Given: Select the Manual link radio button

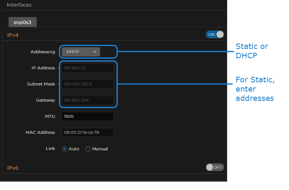Looking at the screenshot, I should 88,149.
